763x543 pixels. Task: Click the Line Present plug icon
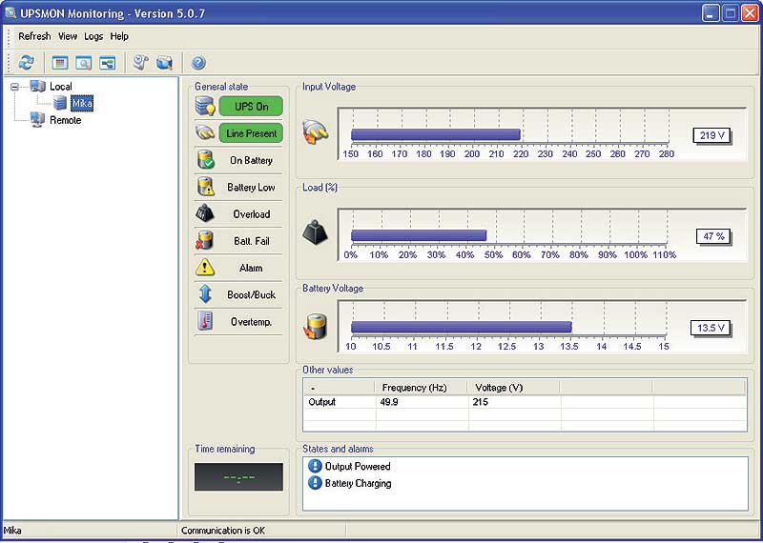(x=205, y=132)
